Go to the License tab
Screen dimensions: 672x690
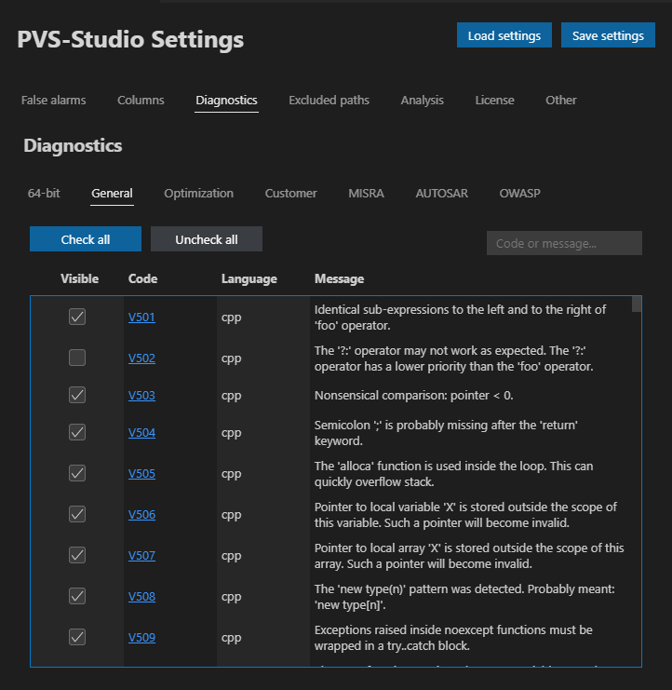(x=494, y=100)
